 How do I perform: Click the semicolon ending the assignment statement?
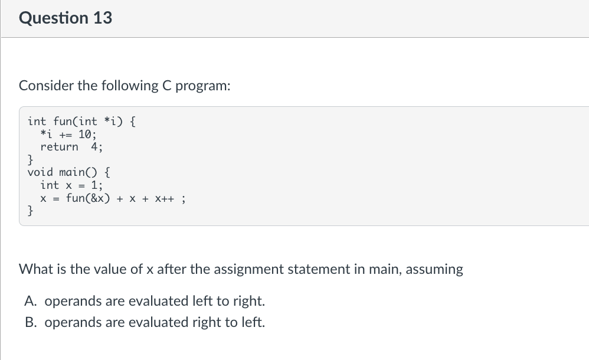point(184,199)
